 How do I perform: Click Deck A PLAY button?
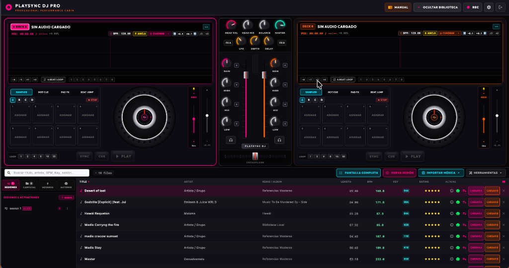tap(123, 156)
